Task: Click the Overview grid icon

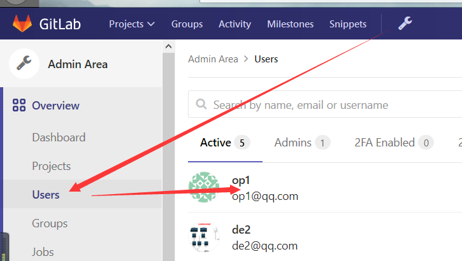Action: (19, 105)
